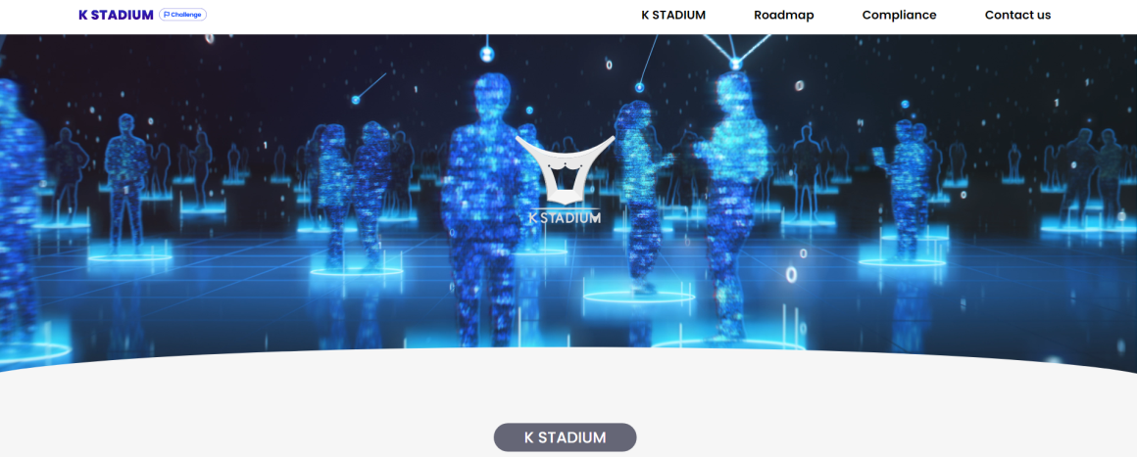Click the white crown emblem in hero

[565, 169]
